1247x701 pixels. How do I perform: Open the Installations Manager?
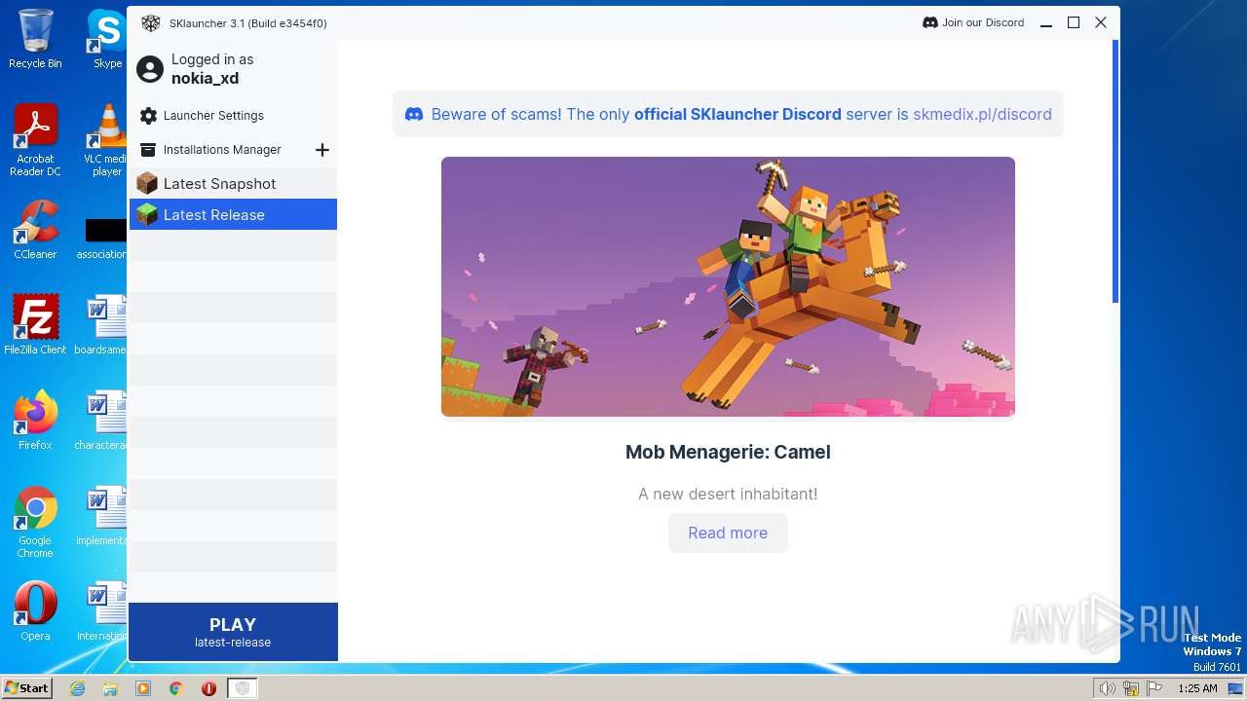(222, 150)
